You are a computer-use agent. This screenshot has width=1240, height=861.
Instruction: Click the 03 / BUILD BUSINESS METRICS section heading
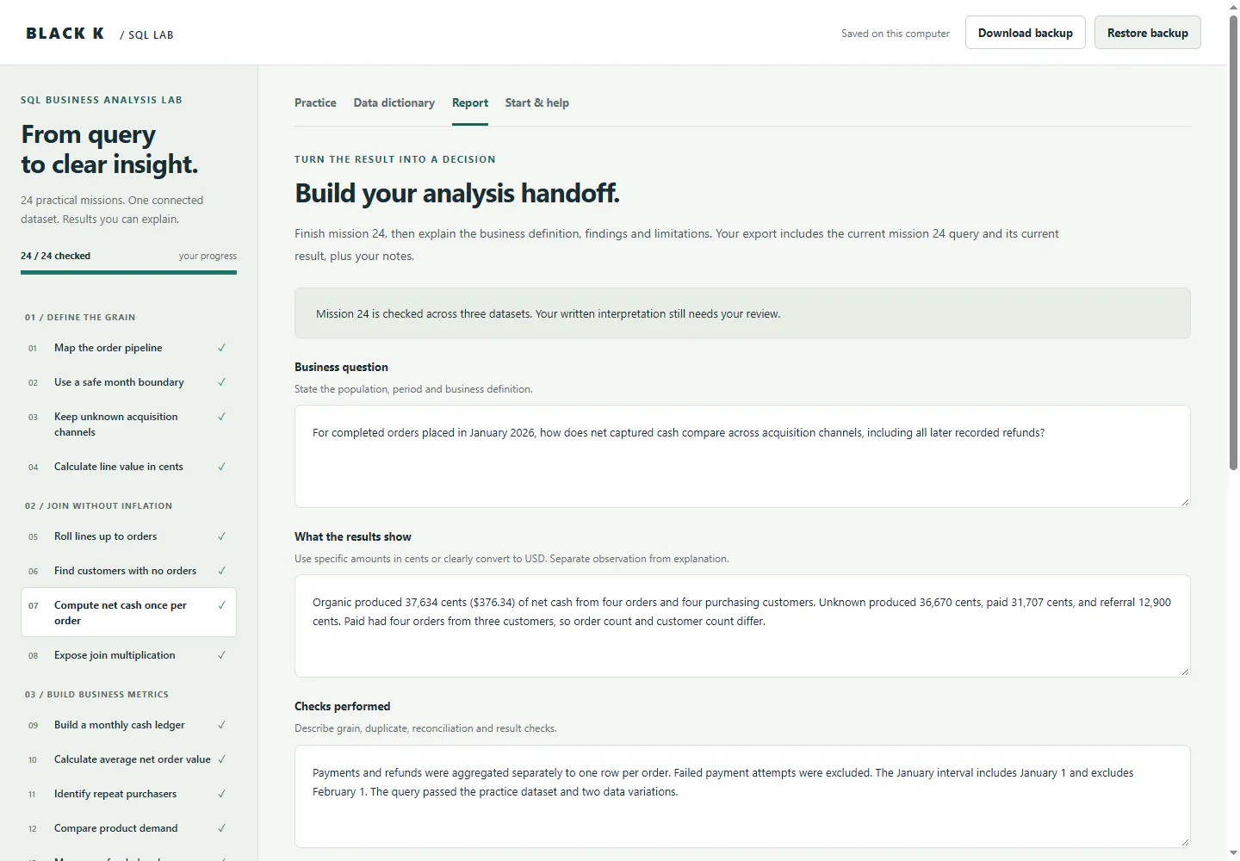click(x=96, y=694)
